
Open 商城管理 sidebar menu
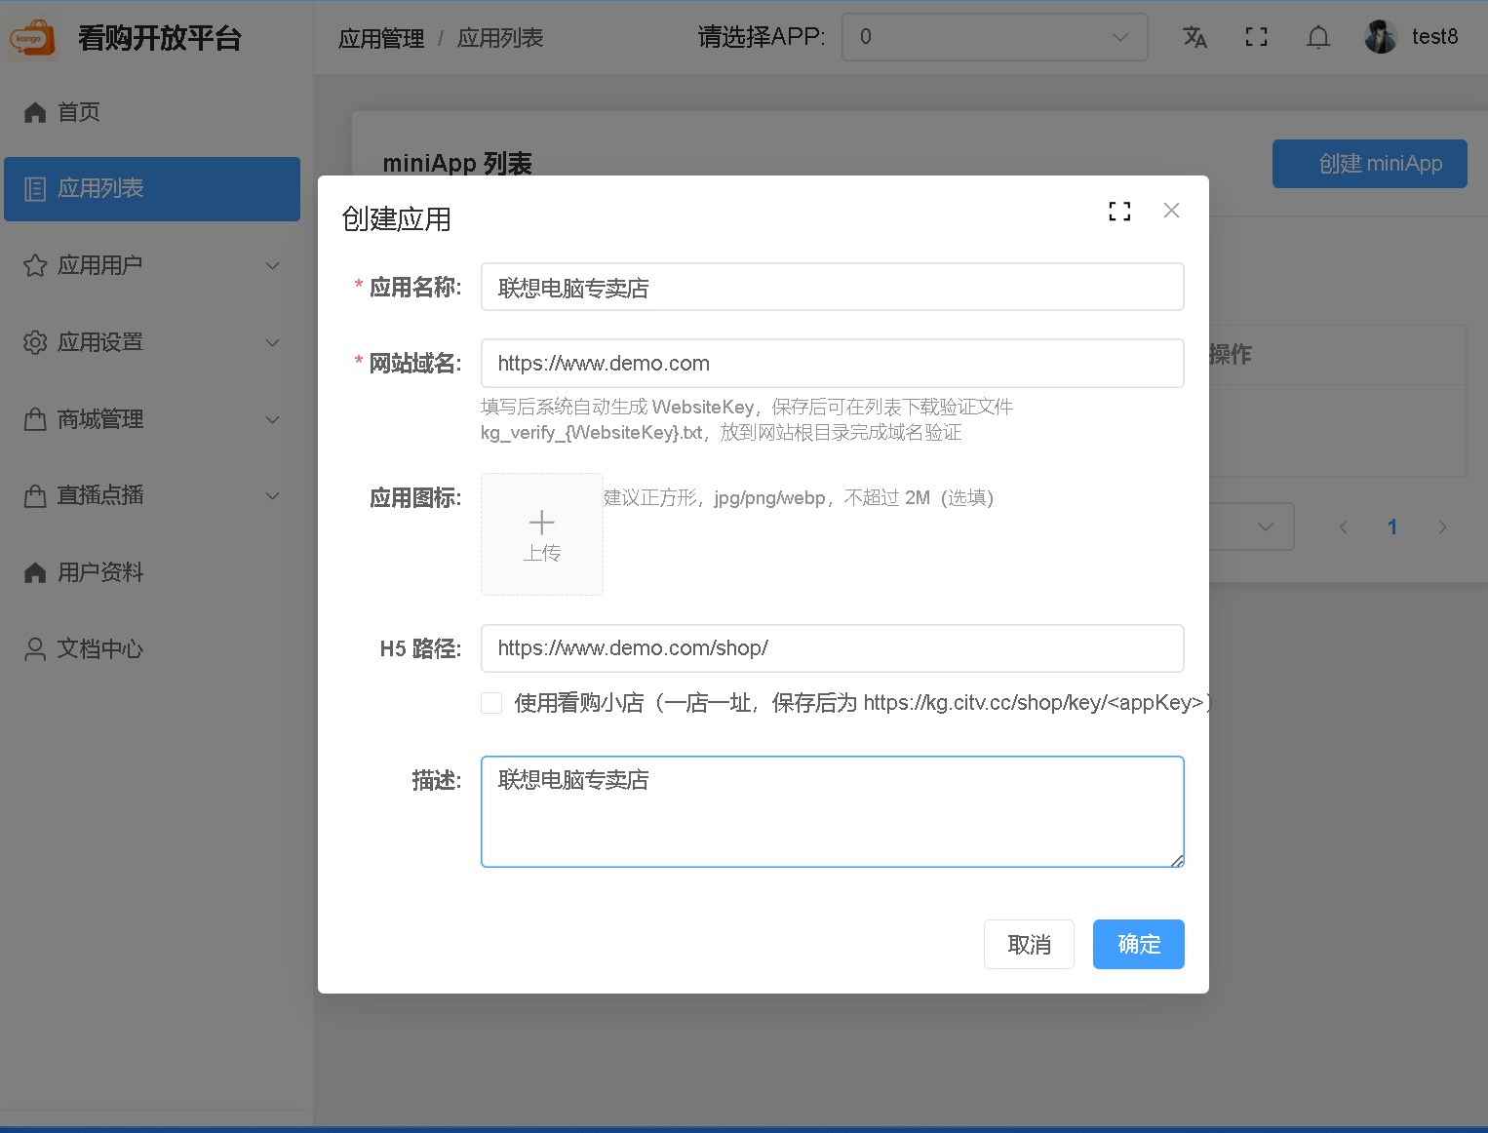click(x=152, y=419)
